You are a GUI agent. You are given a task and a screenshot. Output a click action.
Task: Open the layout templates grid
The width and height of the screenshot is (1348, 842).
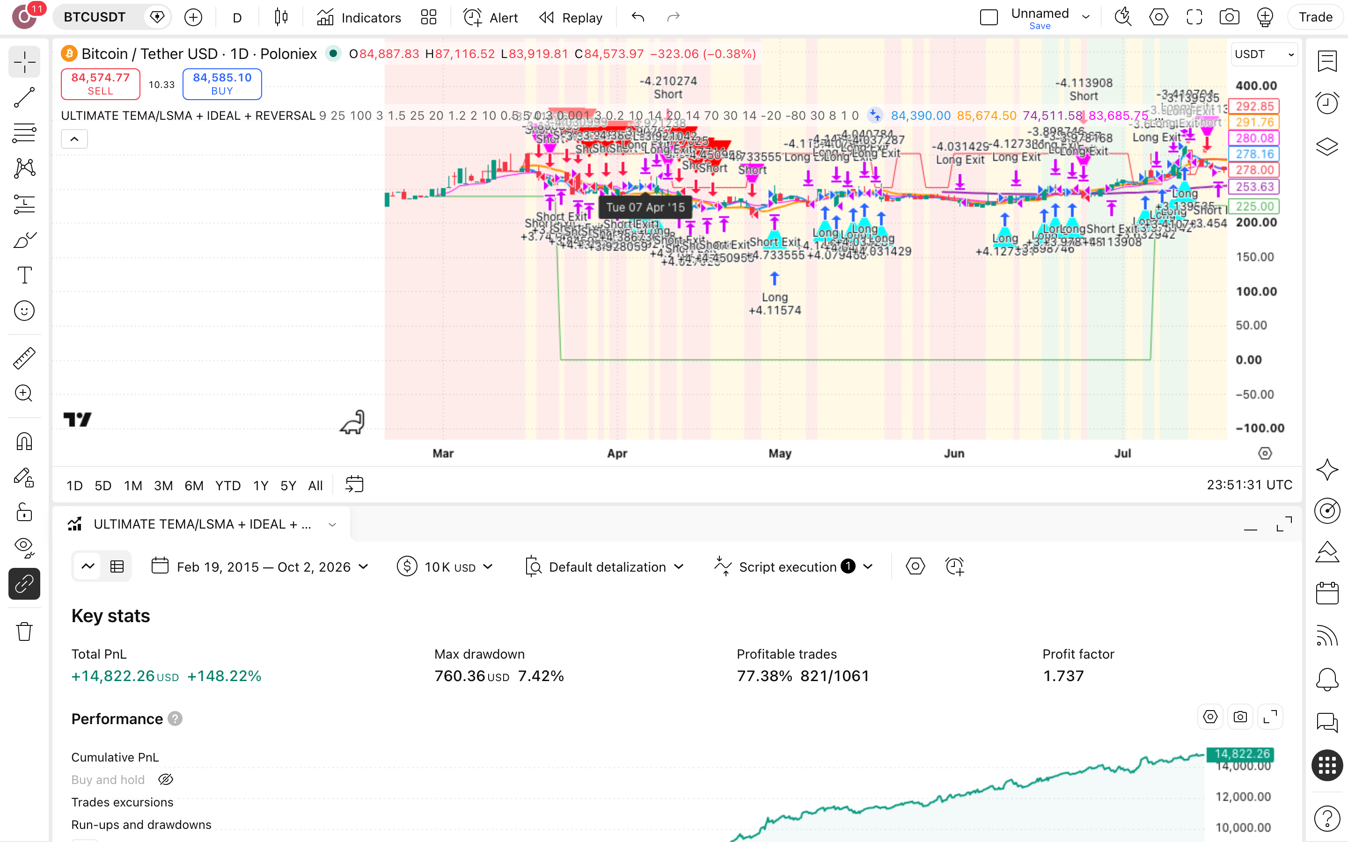tap(428, 17)
